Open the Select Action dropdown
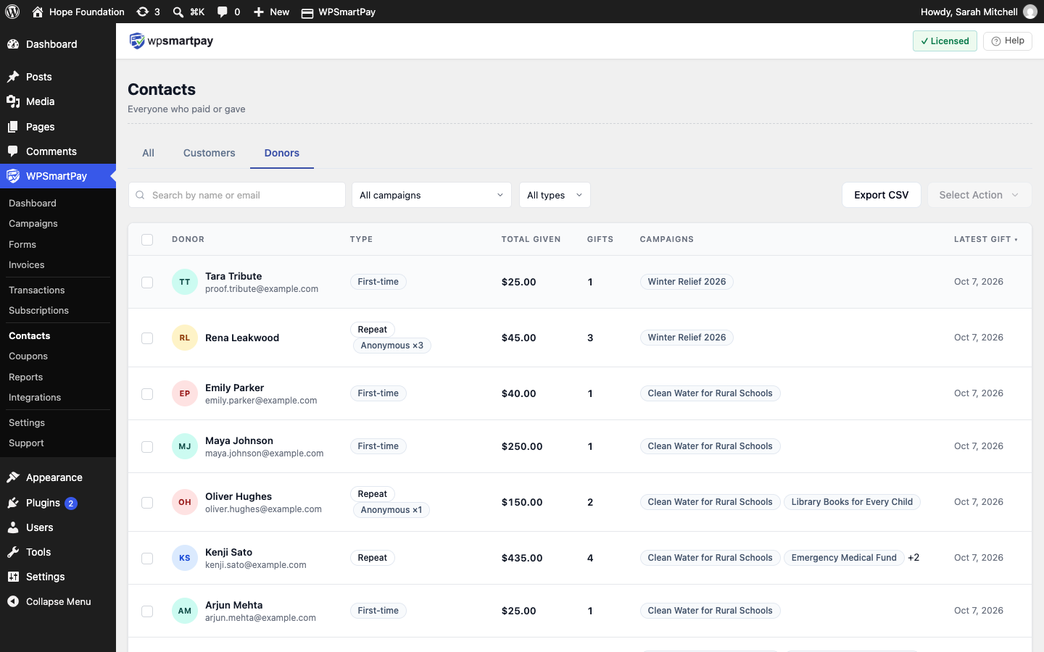Image resolution: width=1044 pixels, height=652 pixels. coord(979,195)
